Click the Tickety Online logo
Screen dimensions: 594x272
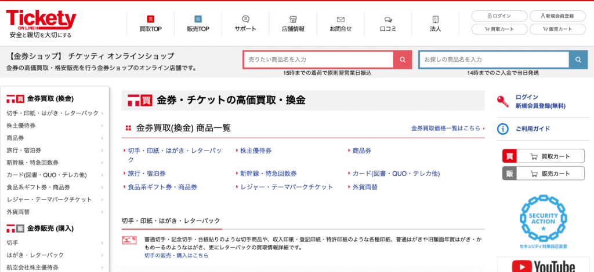pyautogui.click(x=41, y=20)
